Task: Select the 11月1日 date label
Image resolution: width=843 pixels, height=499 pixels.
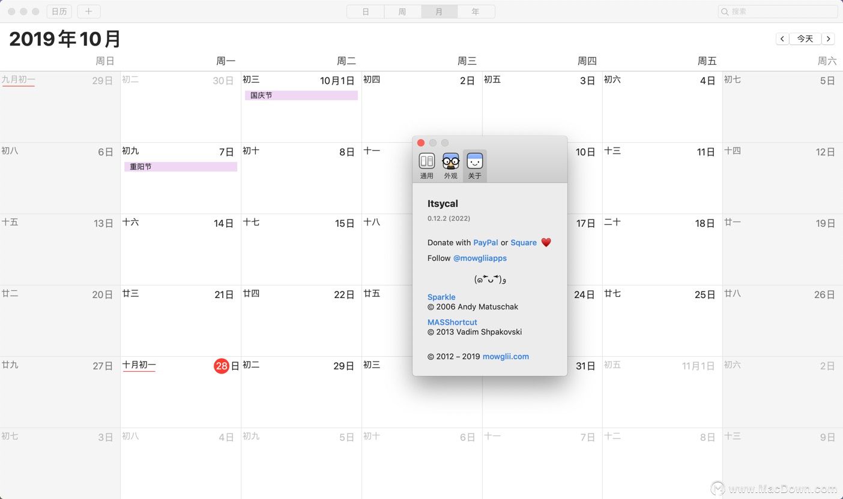Action: coord(698,366)
